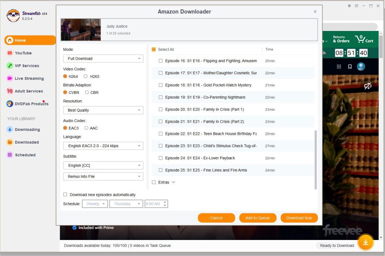Click the DVDFab Products icon
Image resolution: width=385 pixels, height=256 pixels.
(10, 104)
